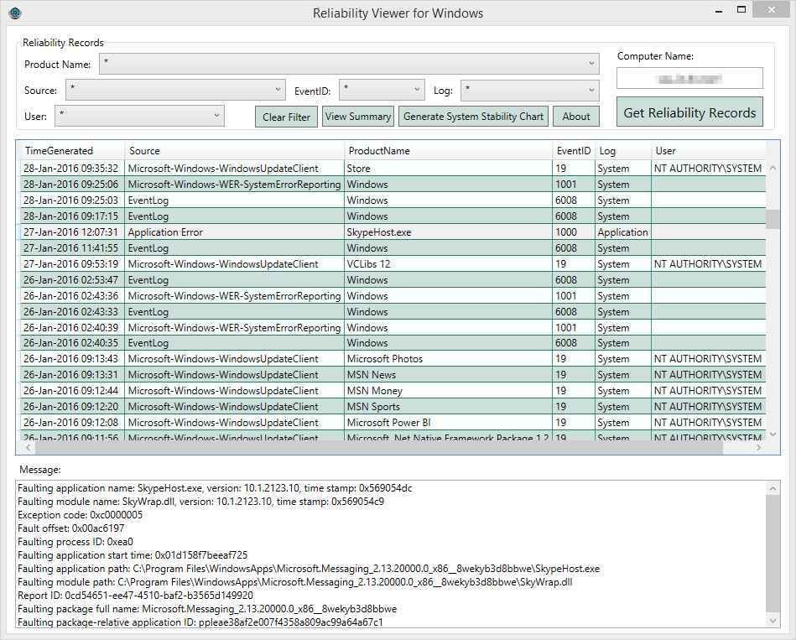Generate the System Stability Chart
Viewport: 796px width, 640px height.
point(473,117)
